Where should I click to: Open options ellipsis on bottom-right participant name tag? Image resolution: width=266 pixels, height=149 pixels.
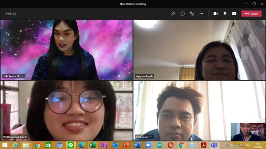[x=151, y=137]
